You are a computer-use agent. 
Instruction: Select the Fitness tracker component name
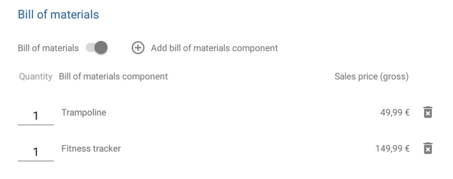91,148
